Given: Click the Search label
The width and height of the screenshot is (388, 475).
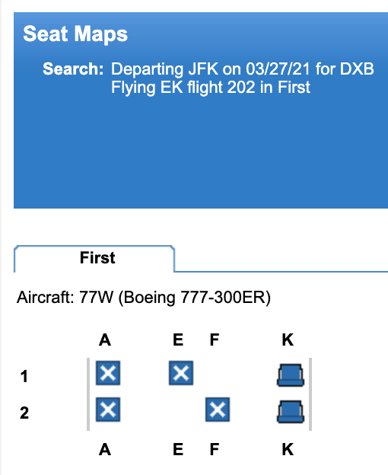Looking at the screenshot, I should tap(73, 69).
